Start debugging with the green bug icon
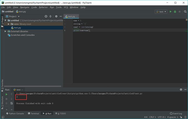The height and width of the screenshot is (119, 188). point(175,12)
